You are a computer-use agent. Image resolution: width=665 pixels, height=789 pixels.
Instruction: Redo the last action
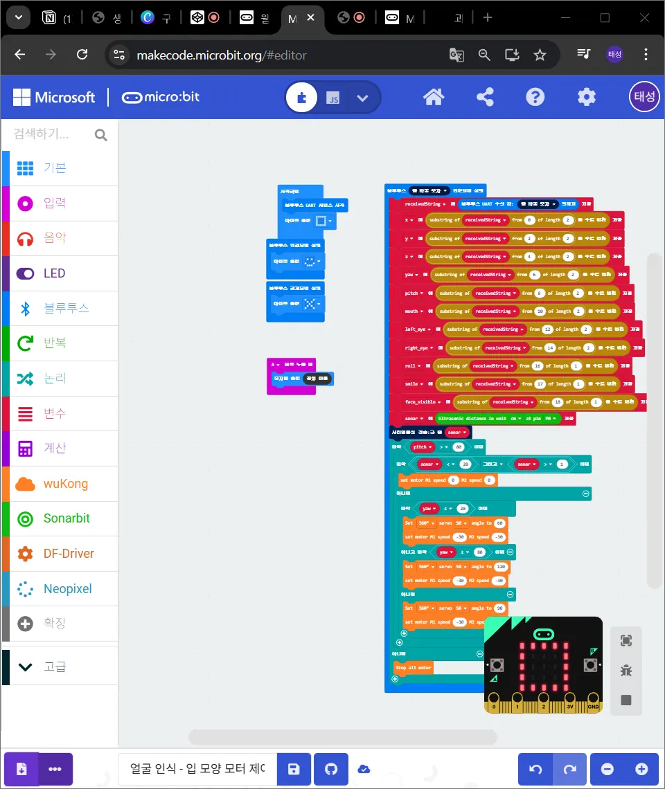pos(570,769)
